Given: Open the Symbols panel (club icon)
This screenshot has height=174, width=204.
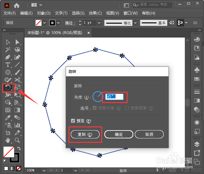Looking at the screenshot, I should click(197, 70).
